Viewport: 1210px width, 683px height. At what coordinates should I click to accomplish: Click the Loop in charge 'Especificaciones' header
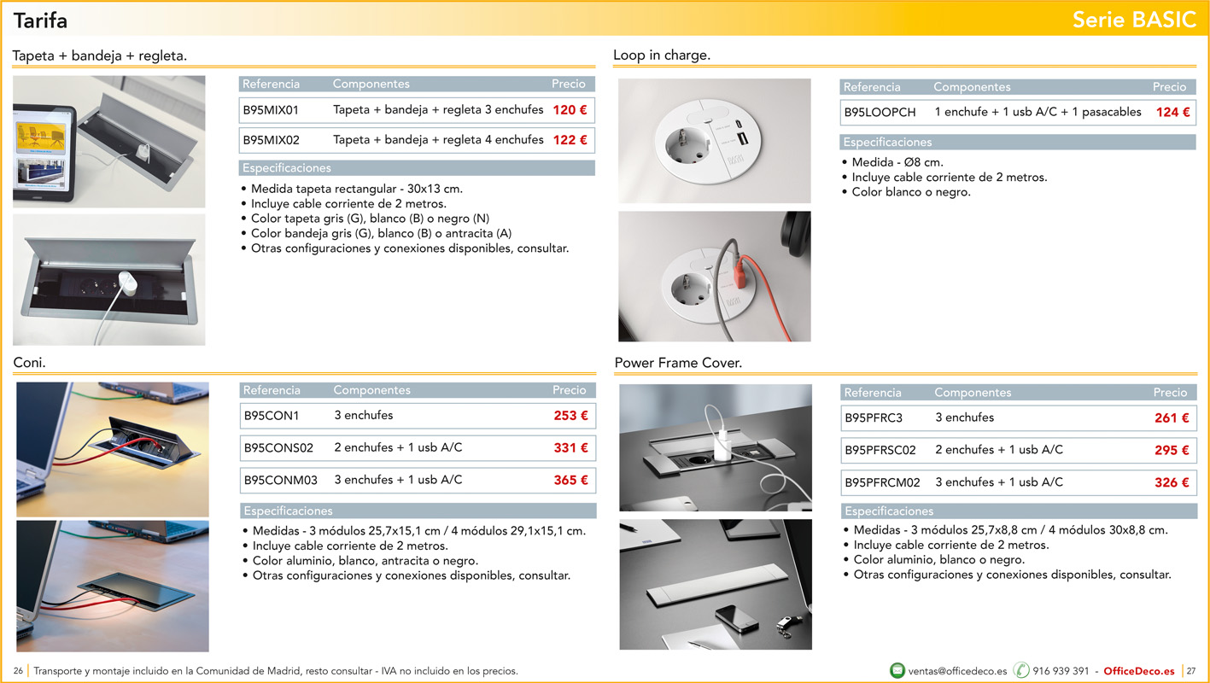tap(1018, 143)
